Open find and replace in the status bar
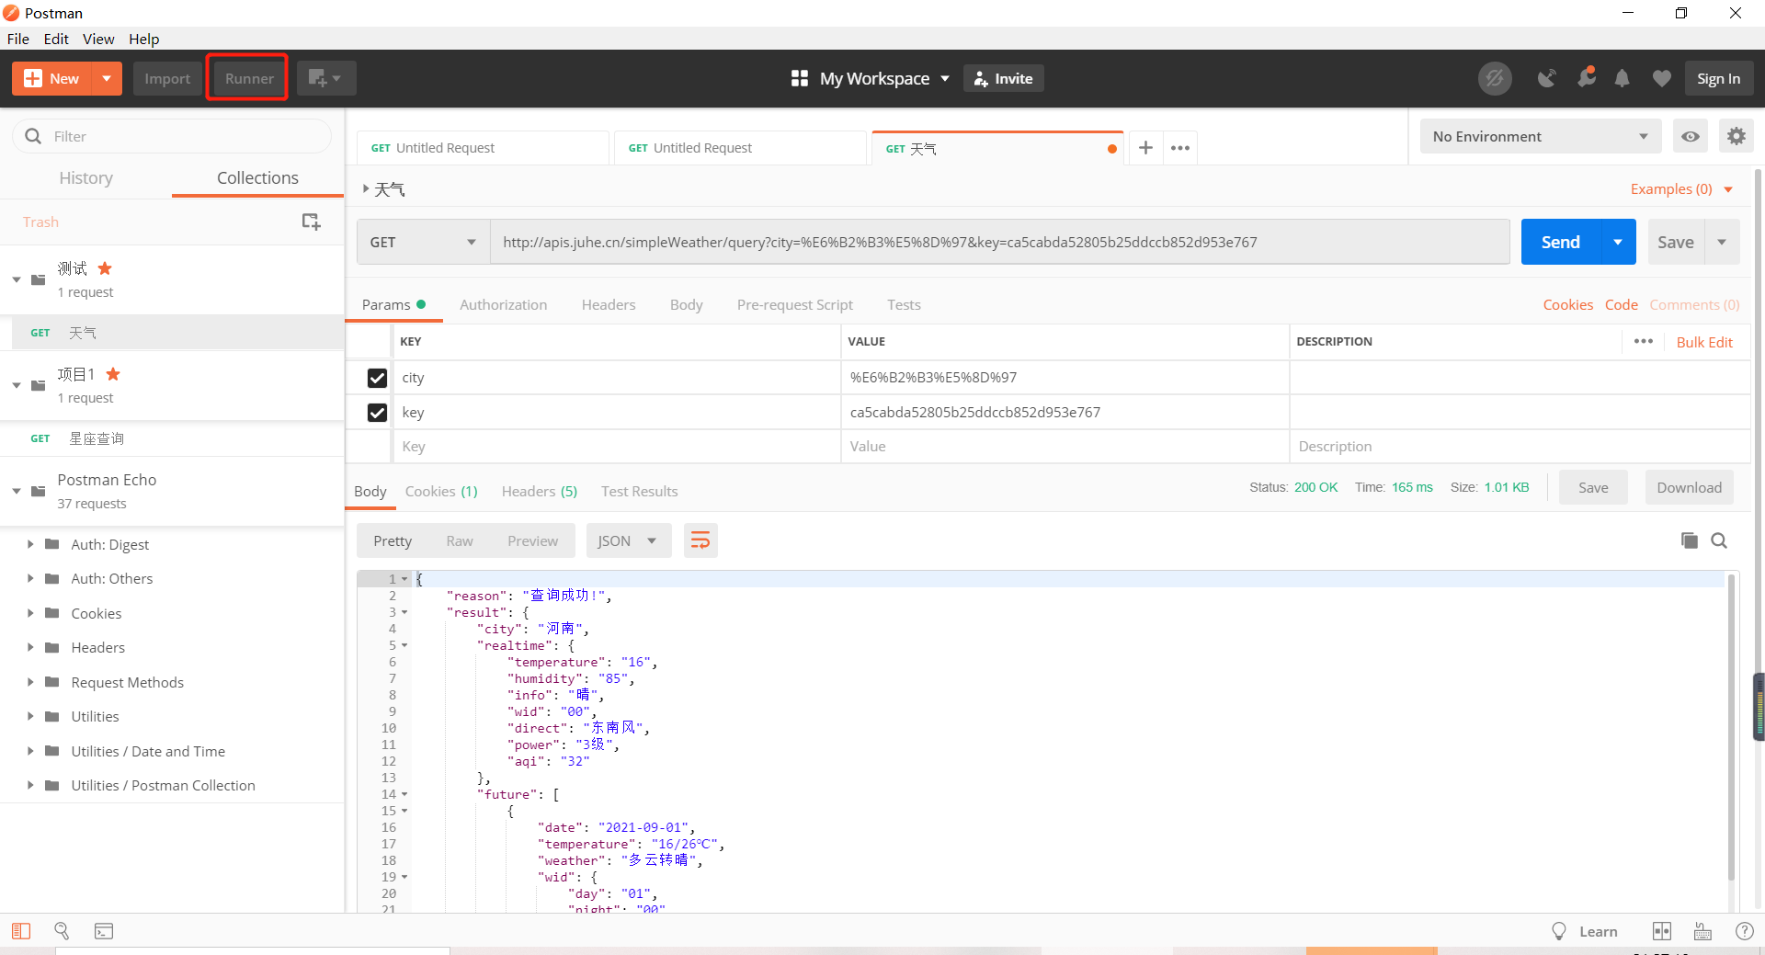Image resolution: width=1765 pixels, height=955 pixels. pyautogui.click(x=62, y=931)
